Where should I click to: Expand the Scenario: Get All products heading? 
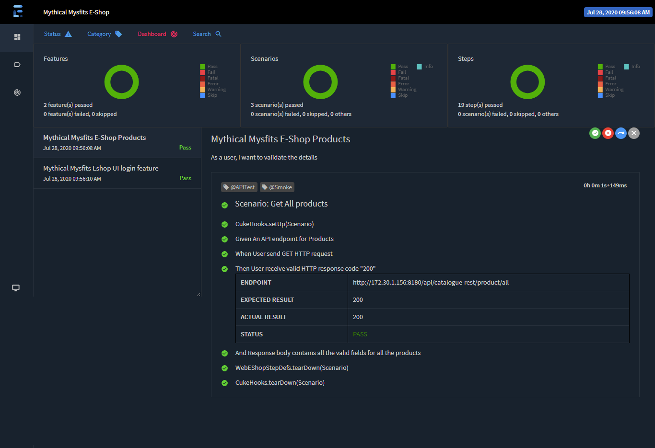(281, 204)
